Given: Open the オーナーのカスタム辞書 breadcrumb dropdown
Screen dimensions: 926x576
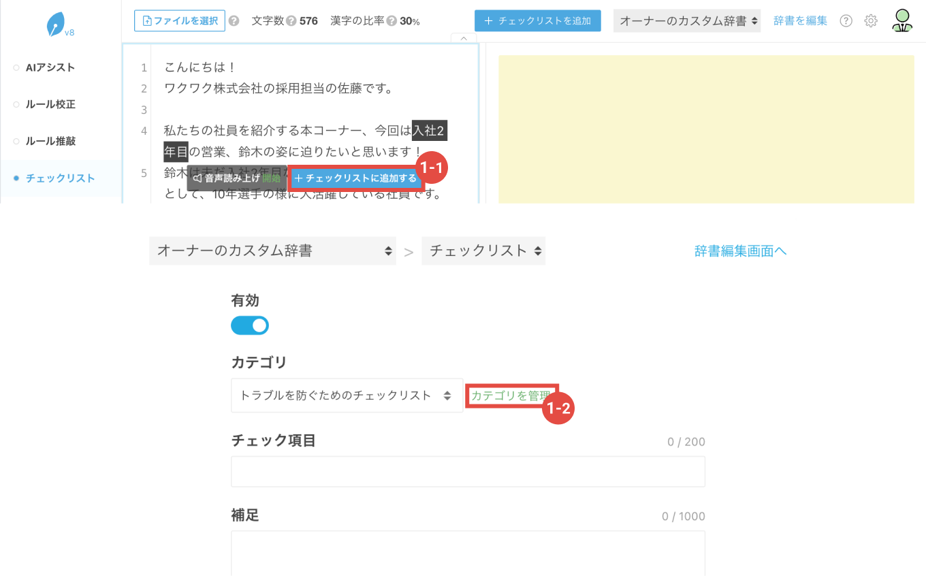Looking at the screenshot, I should click(x=272, y=251).
